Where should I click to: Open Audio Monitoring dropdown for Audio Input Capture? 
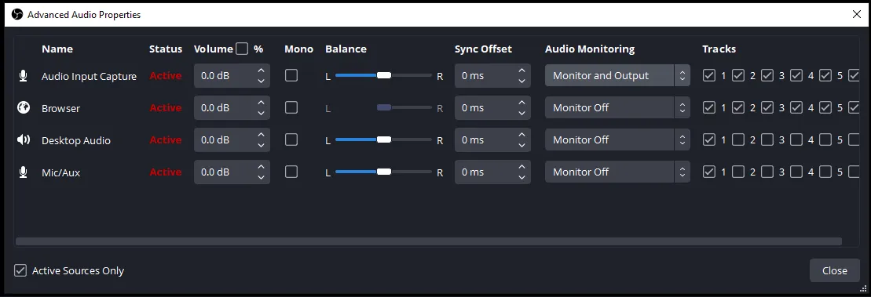pos(617,75)
